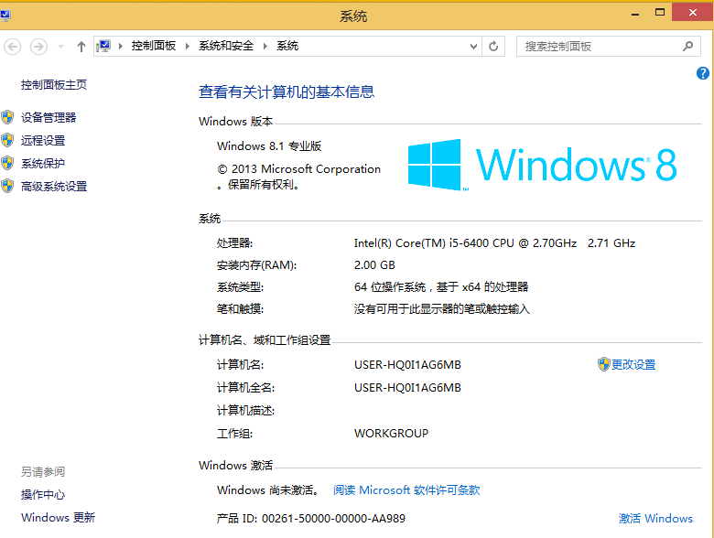Open help with the blue question mark
Screen dimensions: 714x538
point(703,73)
